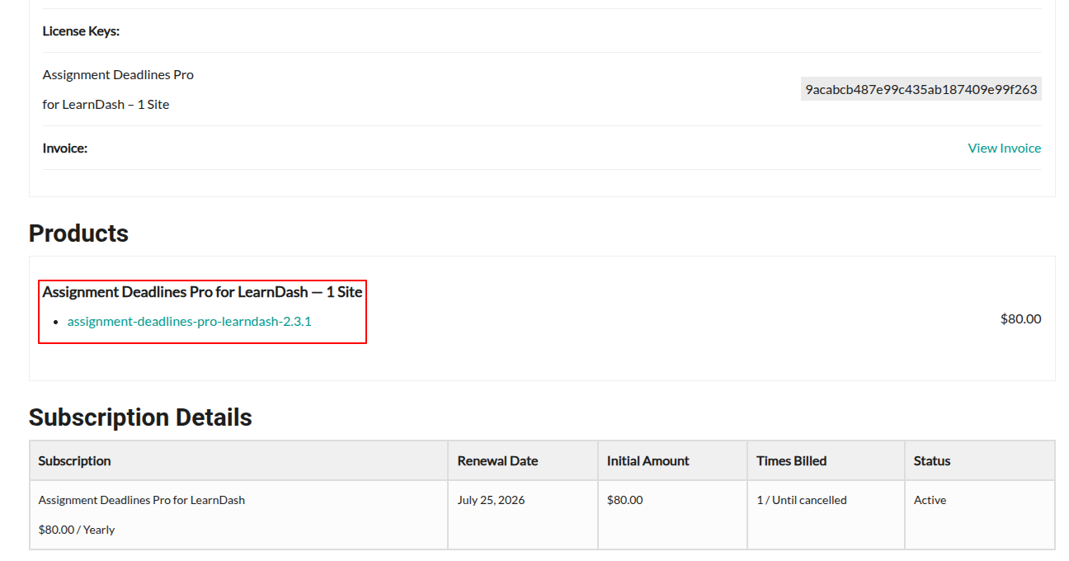Click the Products heading
1069x561 pixels.
[x=78, y=233]
